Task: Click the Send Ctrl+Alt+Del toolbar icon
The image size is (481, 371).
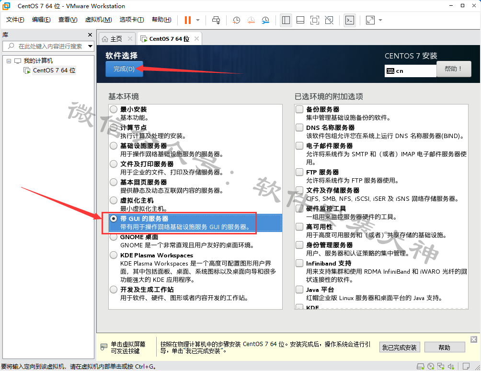Action: click(216, 20)
